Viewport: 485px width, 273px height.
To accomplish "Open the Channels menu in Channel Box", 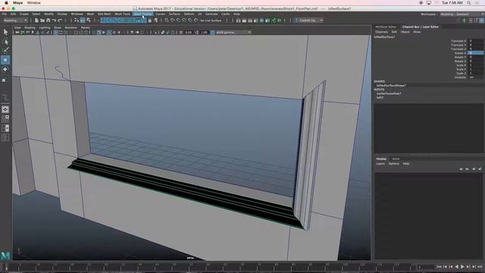I will click(381, 32).
